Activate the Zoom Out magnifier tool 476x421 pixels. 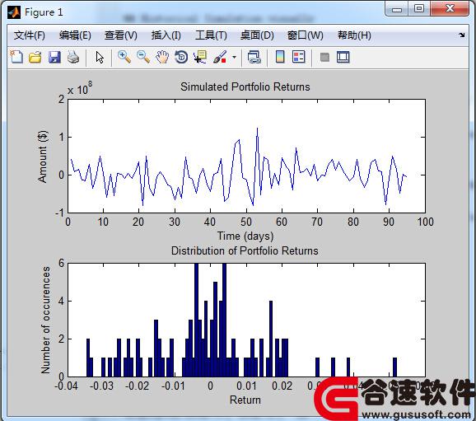pyautogui.click(x=143, y=57)
